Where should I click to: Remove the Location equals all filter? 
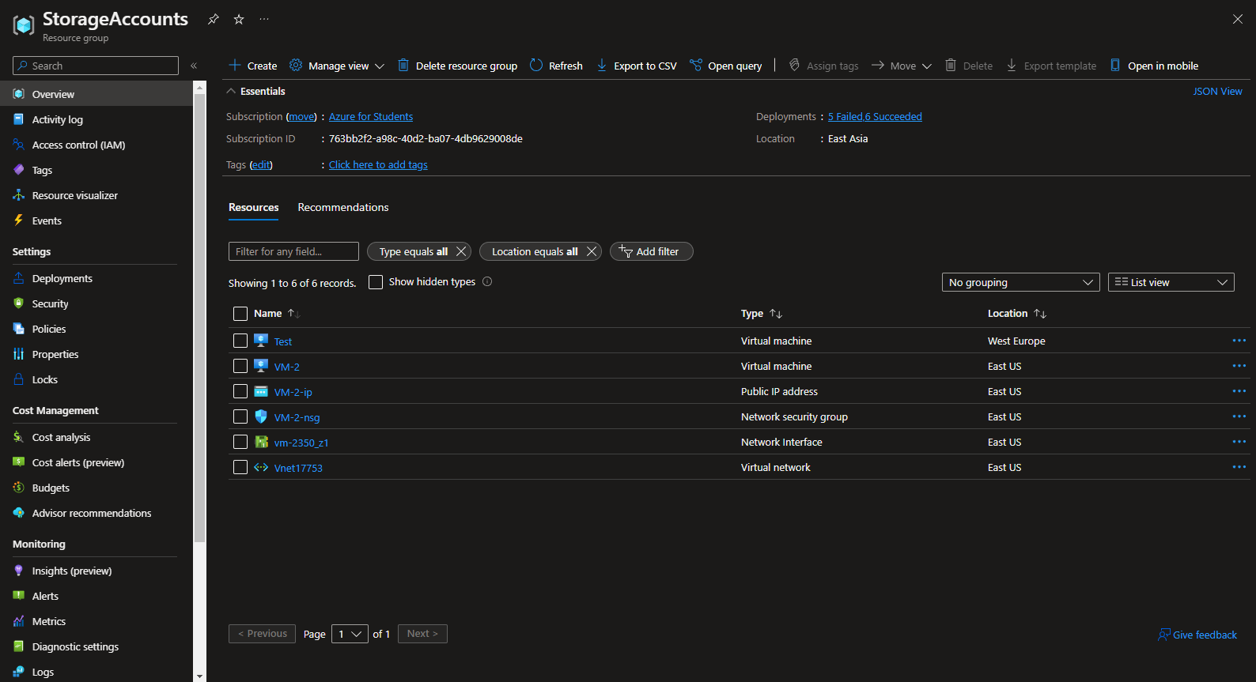[x=592, y=251]
